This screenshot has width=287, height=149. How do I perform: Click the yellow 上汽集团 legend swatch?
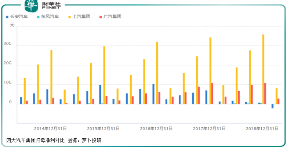point(70,17)
